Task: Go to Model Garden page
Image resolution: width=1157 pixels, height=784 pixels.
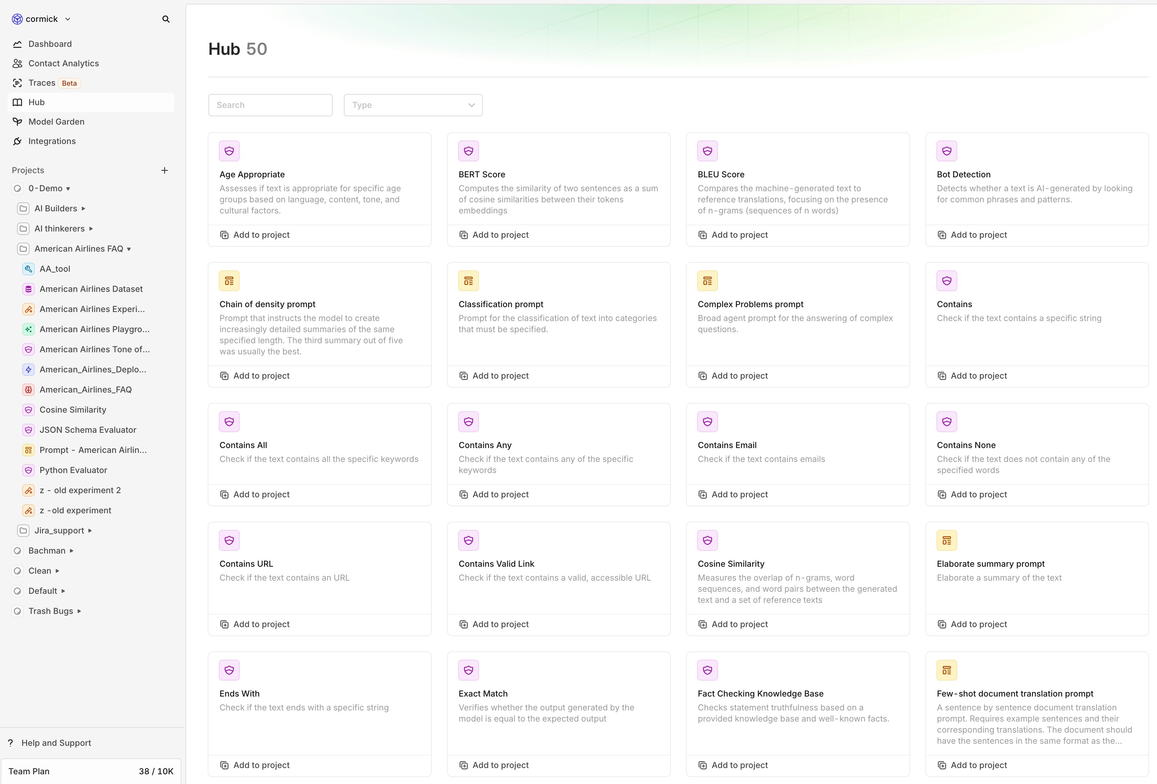Action: pyautogui.click(x=56, y=121)
